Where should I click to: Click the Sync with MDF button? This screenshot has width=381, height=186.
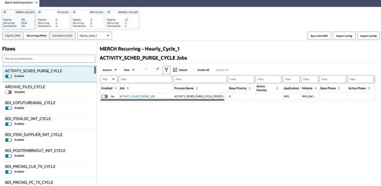tap(319, 36)
